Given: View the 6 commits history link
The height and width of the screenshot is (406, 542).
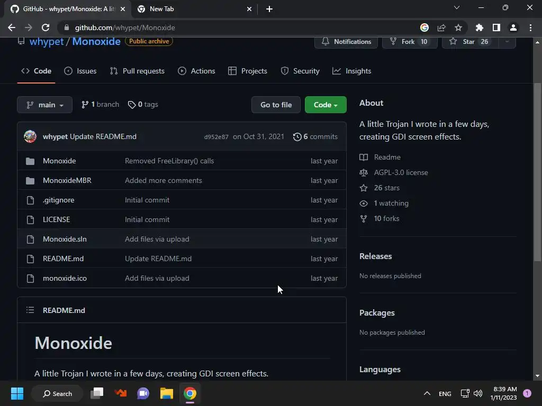Looking at the screenshot, I should tap(315, 137).
